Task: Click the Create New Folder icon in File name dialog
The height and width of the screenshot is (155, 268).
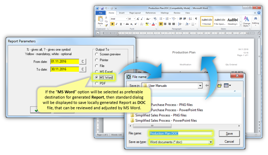Action: coord(220,85)
